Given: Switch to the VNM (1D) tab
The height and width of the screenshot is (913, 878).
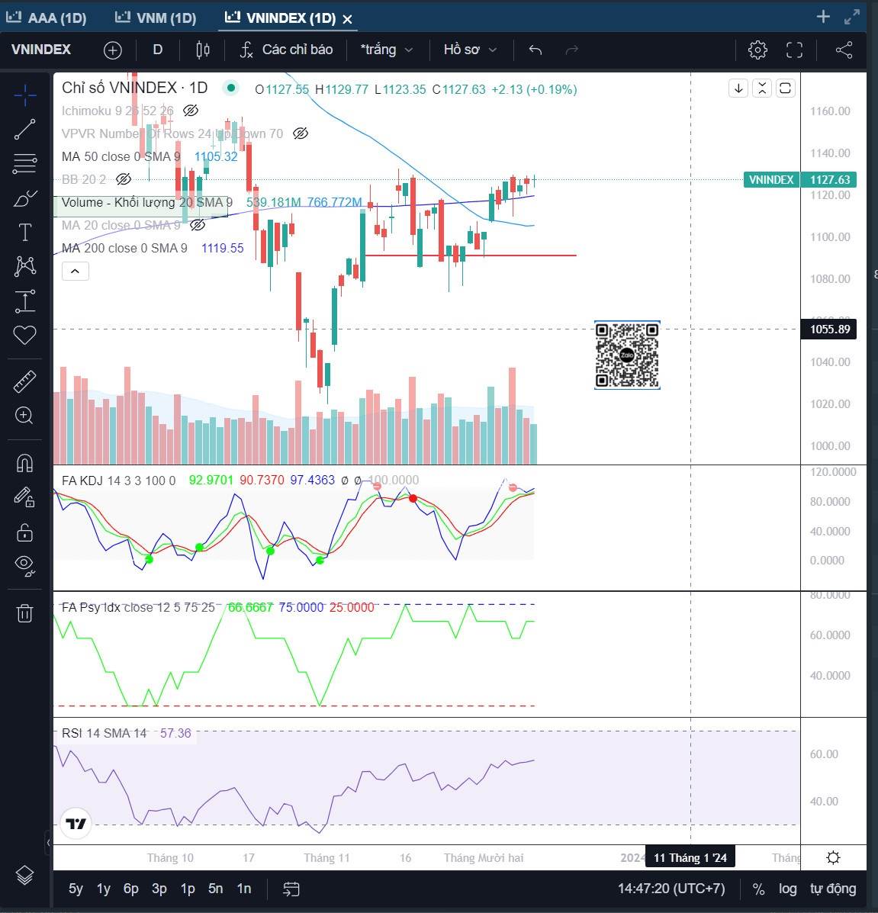Looking at the screenshot, I should pos(156,18).
